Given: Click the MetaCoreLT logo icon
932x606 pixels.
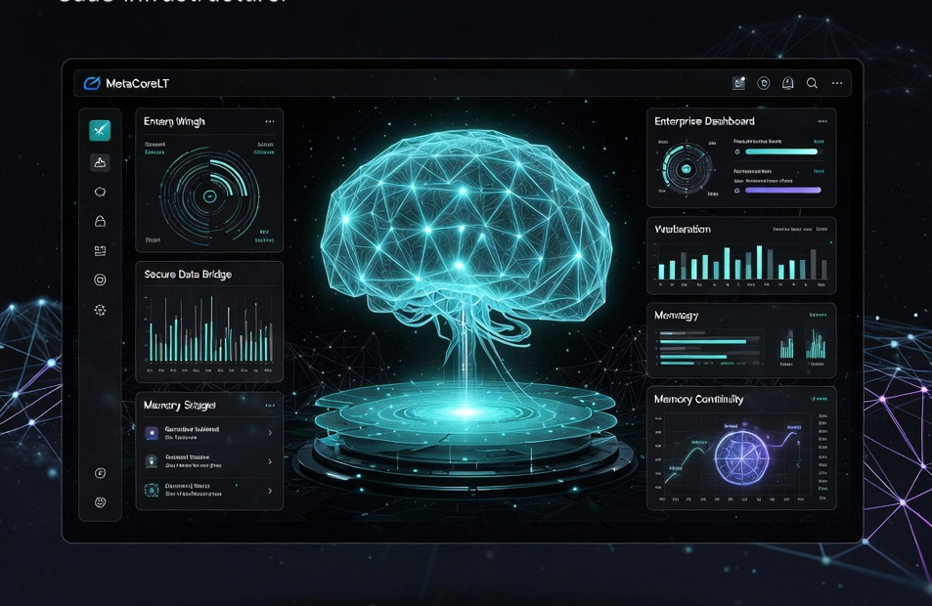Looking at the screenshot, I should coord(92,84).
